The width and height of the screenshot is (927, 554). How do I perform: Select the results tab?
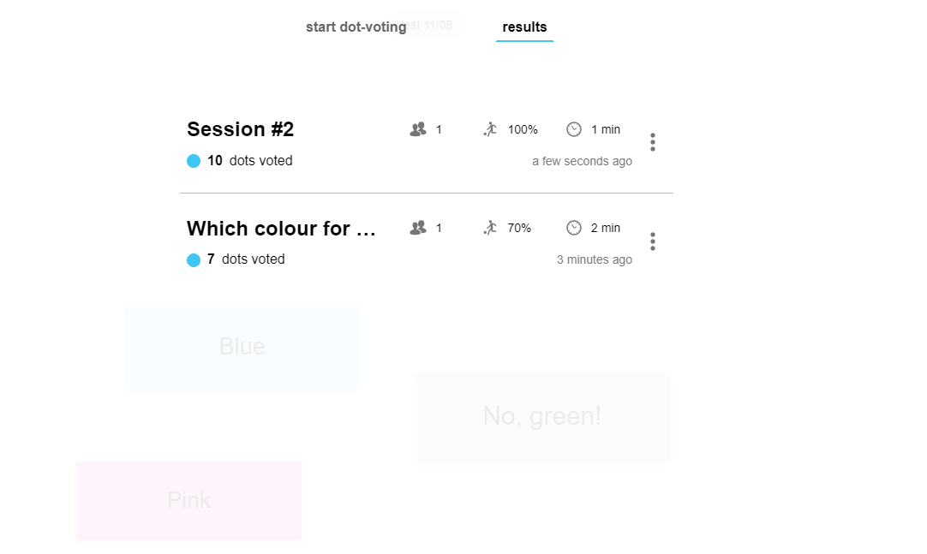pyautogui.click(x=524, y=27)
